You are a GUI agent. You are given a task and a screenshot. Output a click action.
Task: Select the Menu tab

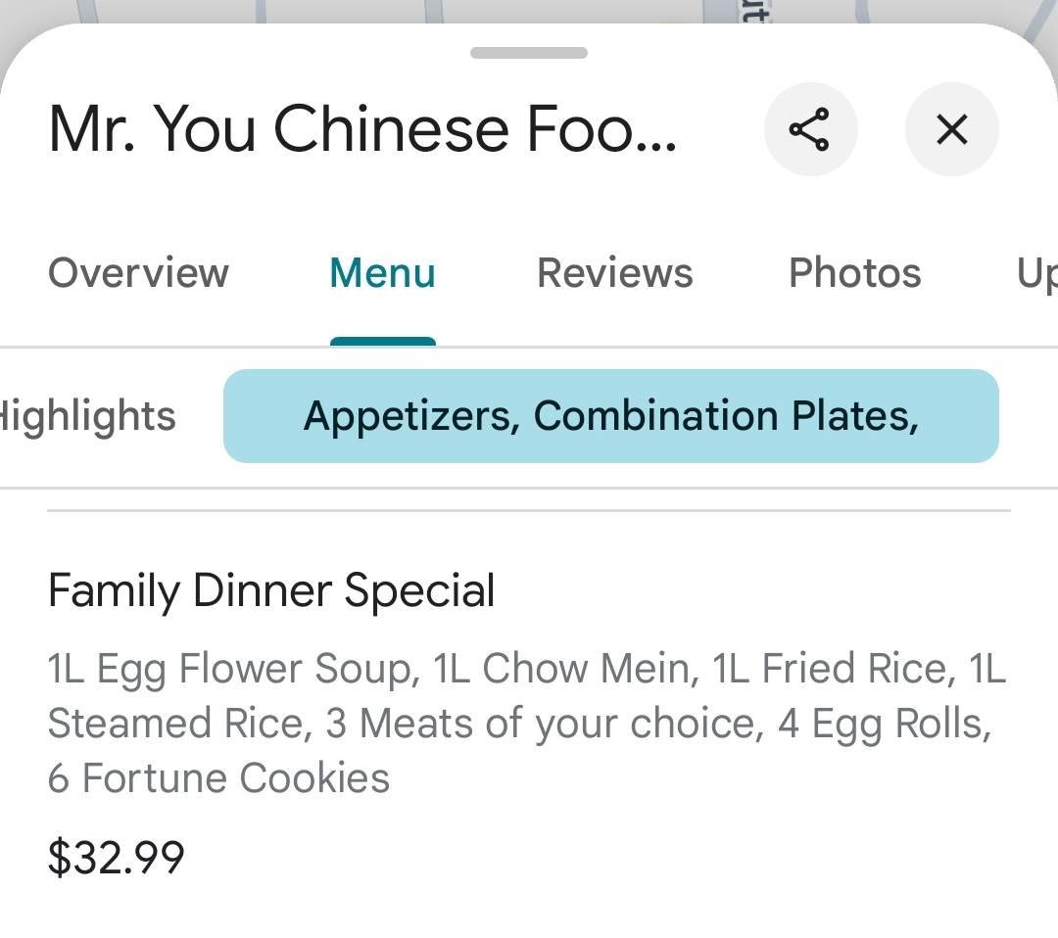point(382,272)
